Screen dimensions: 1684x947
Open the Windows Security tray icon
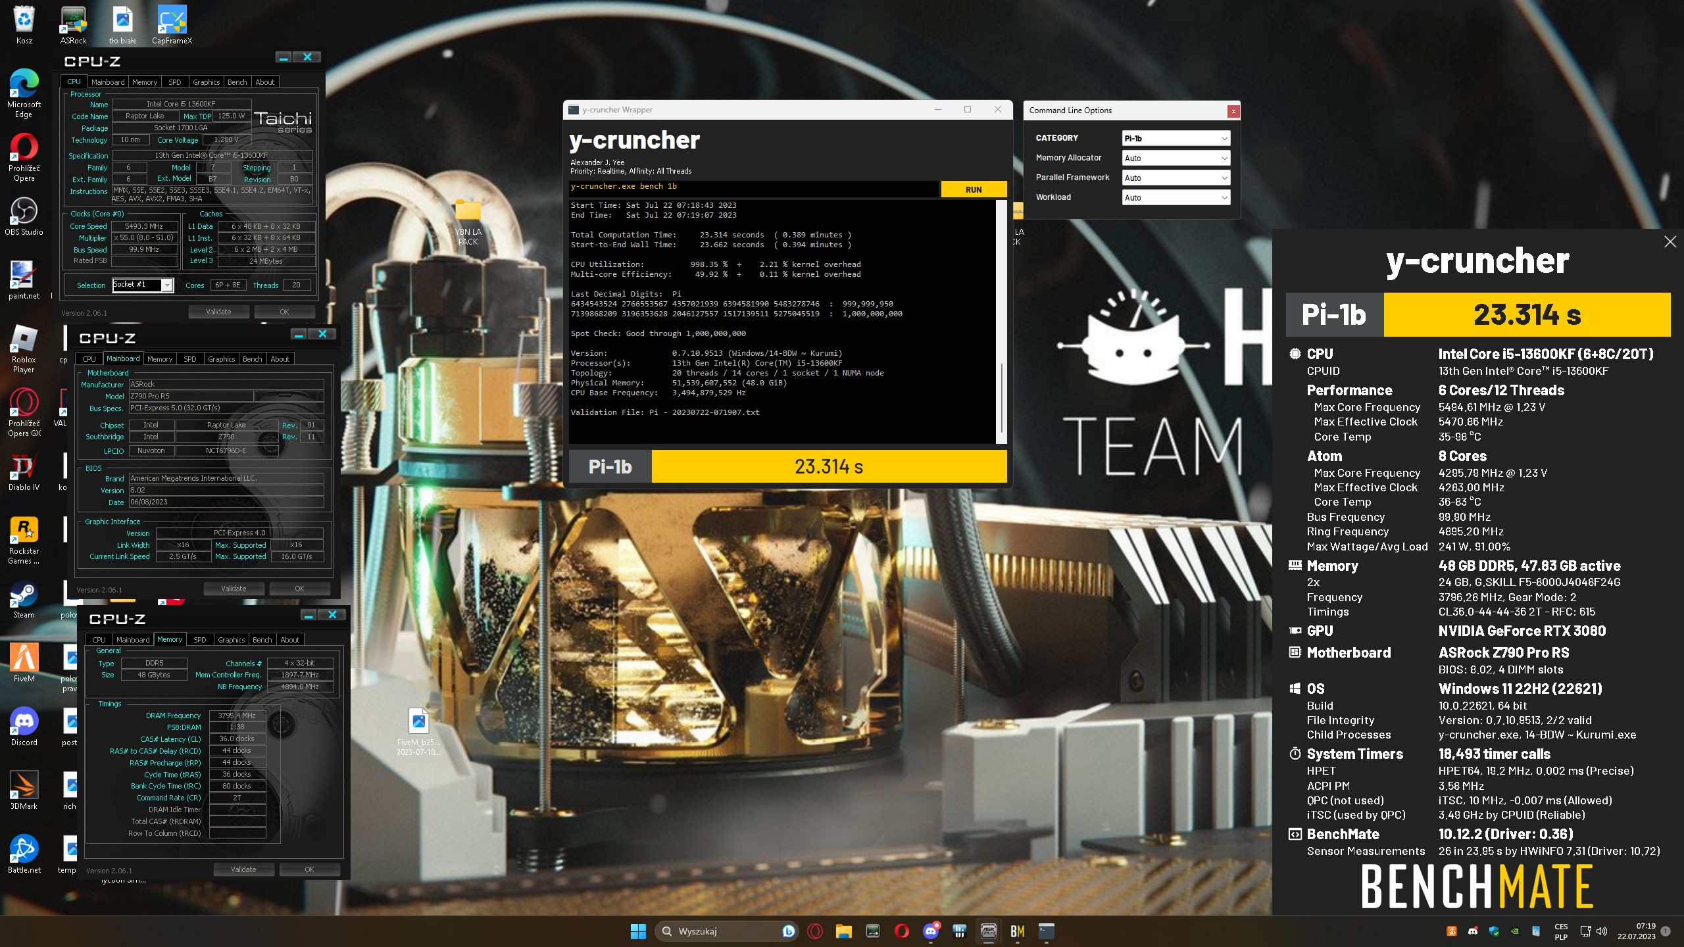[x=1494, y=931]
